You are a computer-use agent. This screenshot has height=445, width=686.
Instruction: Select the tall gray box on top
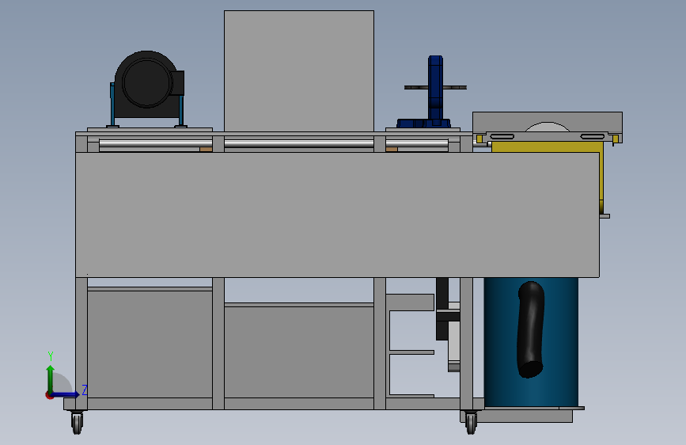pyautogui.click(x=299, y=71)
